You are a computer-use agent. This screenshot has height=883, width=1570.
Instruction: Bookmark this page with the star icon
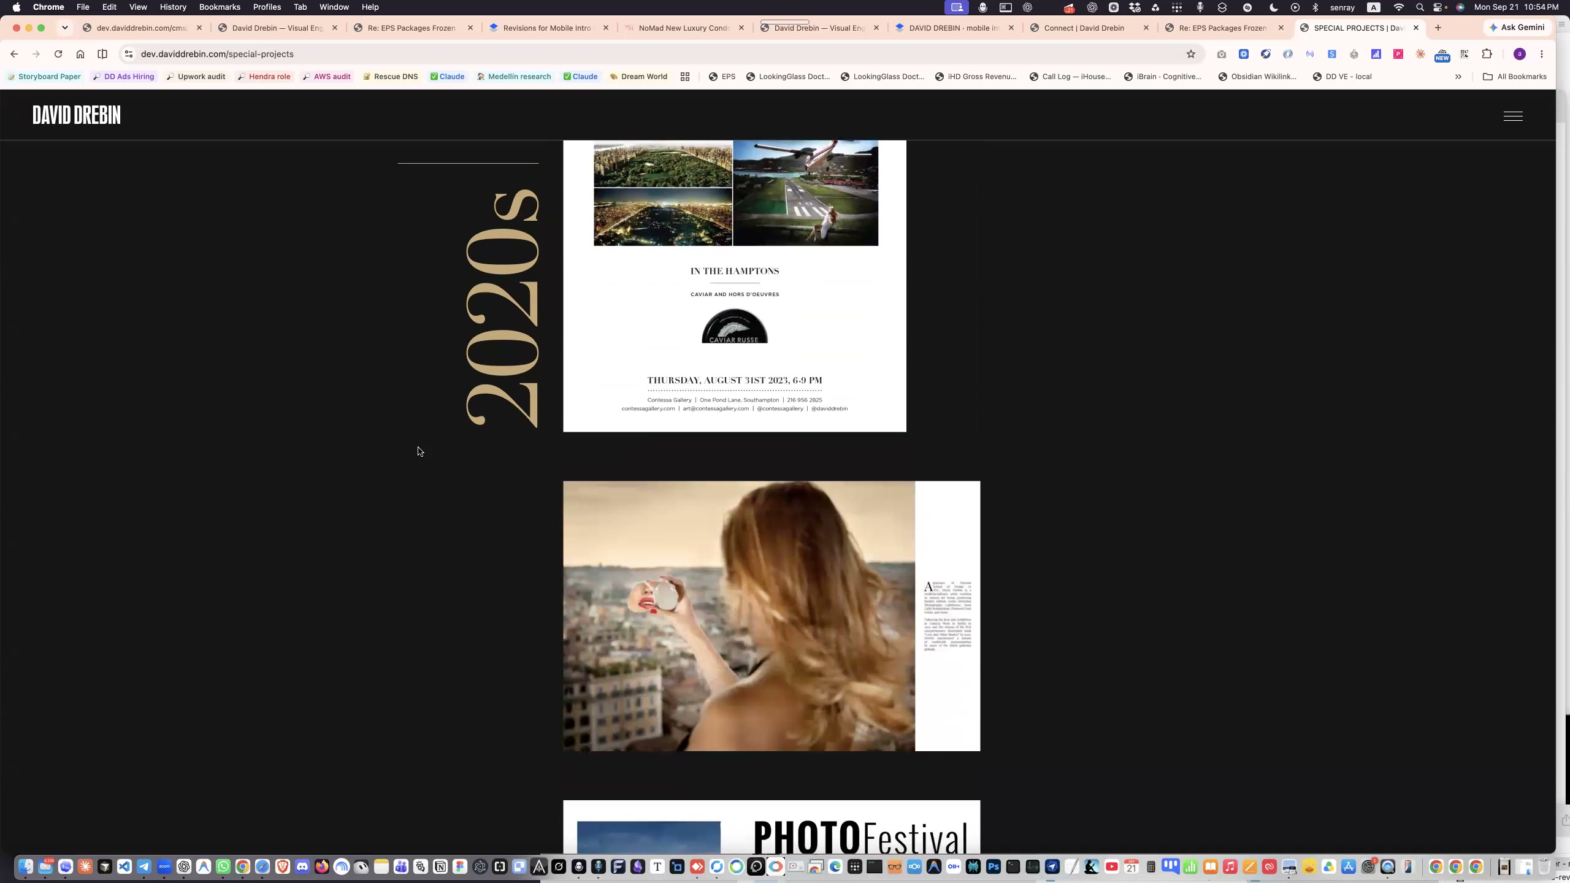tap(1191, 54)
